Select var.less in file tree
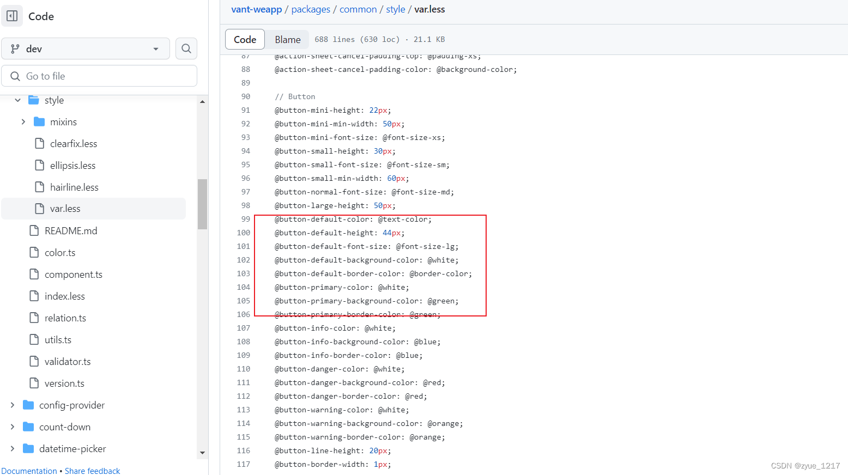The image size is (848, 475). tap(94, 209)
